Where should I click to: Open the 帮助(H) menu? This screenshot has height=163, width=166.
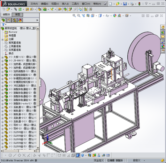(97, 4)
